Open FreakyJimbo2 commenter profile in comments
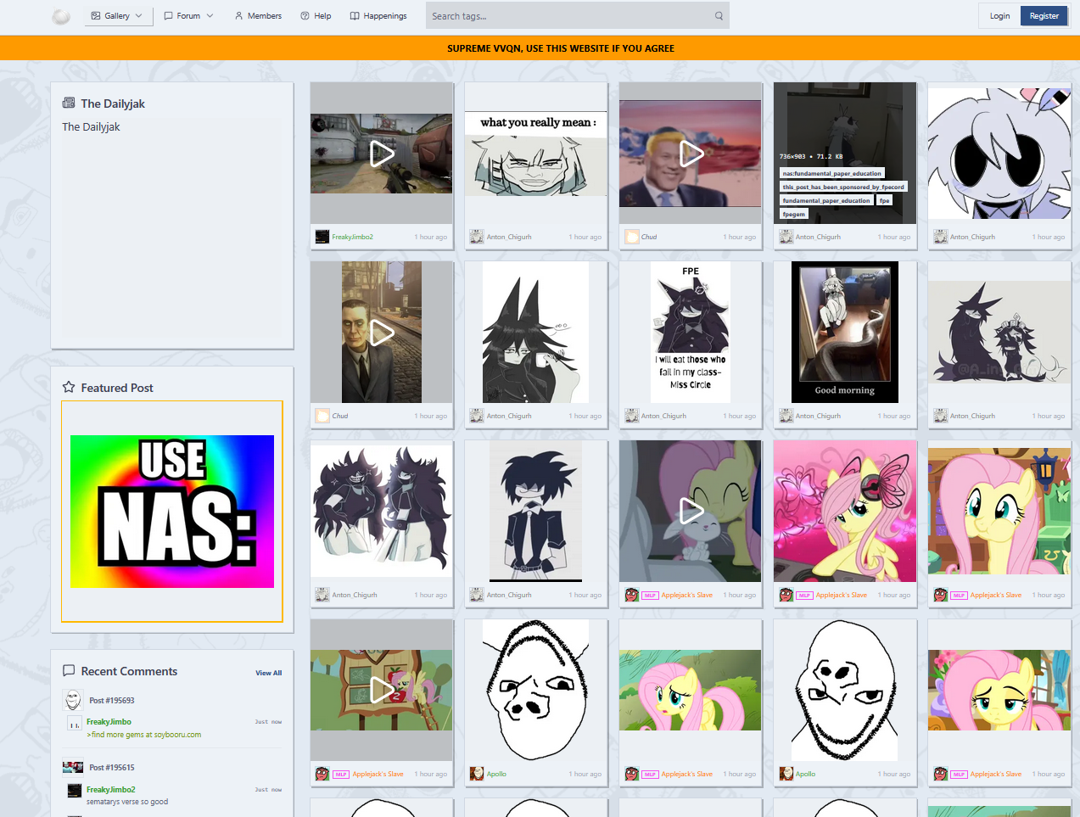 [110, 790]
